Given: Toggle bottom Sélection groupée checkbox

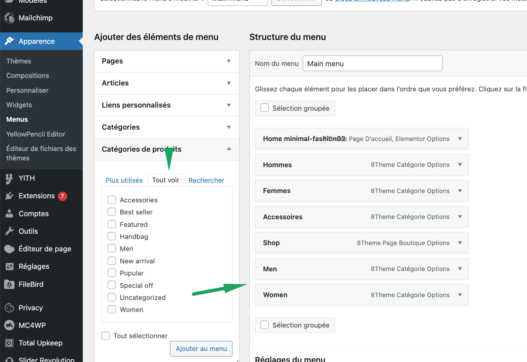Looking at the screenshot, I should (x=265, y=325).
